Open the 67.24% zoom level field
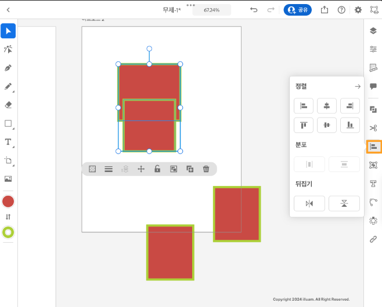 coord(211,10)
